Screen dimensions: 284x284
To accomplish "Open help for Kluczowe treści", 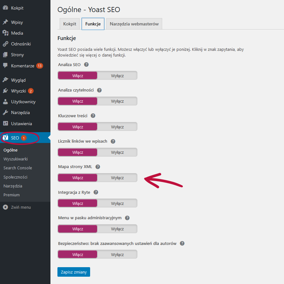I will [93, 116].
